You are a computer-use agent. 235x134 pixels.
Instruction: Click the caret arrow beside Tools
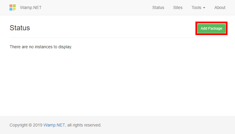[x=204, y=8]
